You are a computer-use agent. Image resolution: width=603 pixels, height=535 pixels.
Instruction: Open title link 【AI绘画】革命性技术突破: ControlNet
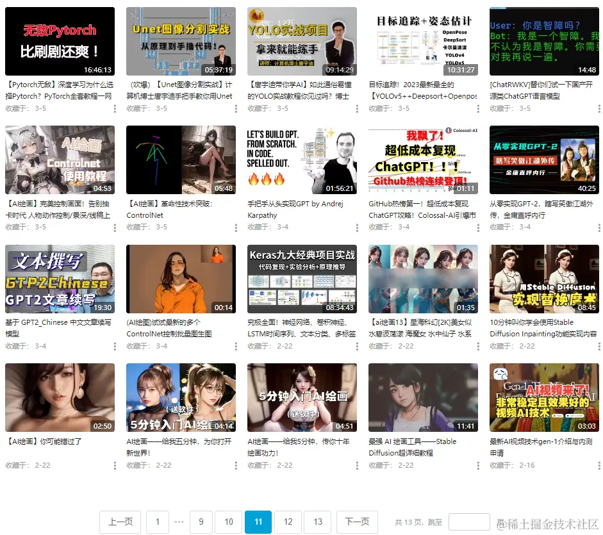point(169,210)
